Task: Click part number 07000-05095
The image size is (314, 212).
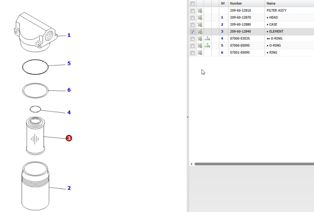Action: [x=240, y=45]
